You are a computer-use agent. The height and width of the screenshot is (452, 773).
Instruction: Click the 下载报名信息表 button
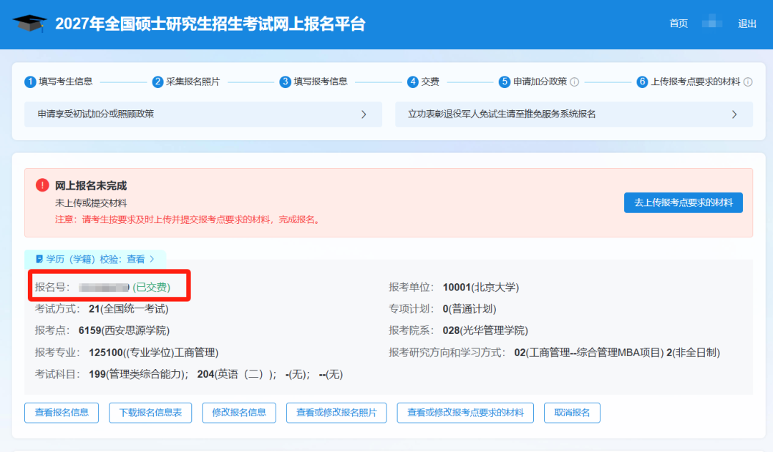tap(150, 413)
